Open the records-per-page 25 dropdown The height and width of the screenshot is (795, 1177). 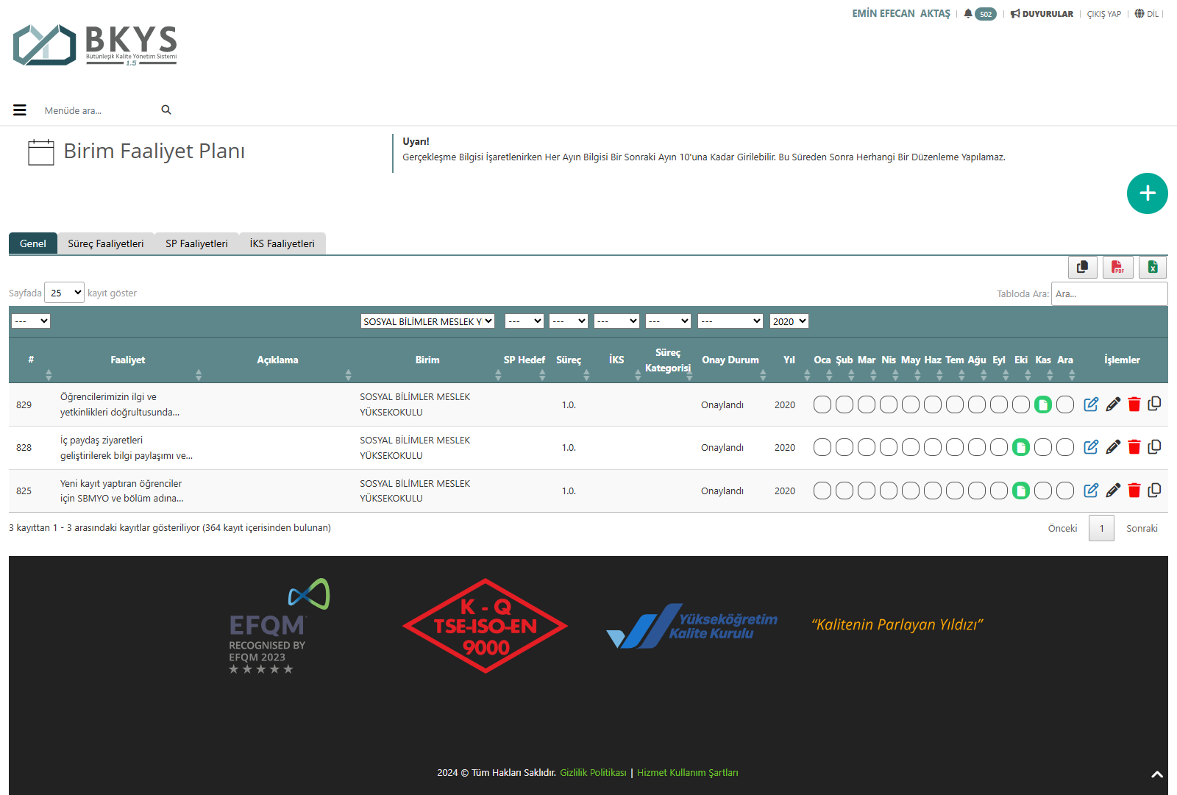[x=65, y=293]
